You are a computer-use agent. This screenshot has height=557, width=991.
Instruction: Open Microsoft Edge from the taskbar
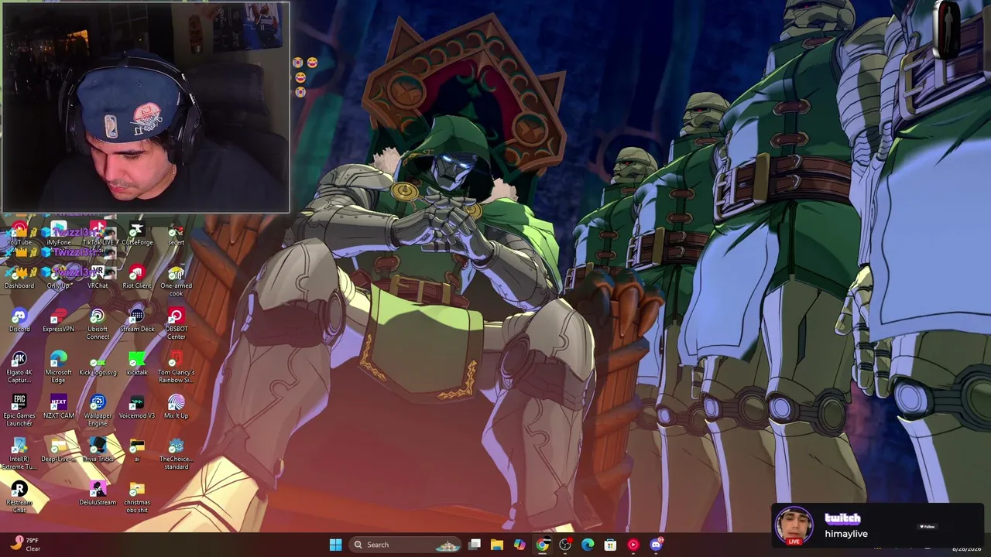pos(588,545)
